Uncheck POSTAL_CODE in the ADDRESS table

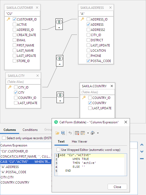coord(88,61)
